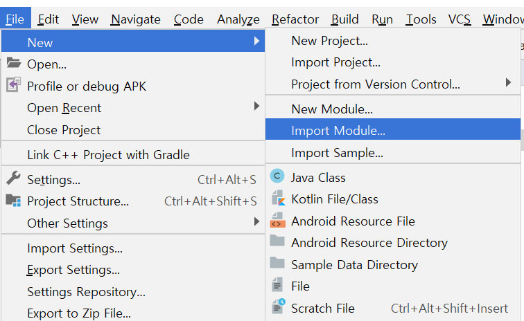Viewport: 524px width, 321px height.
Task: Click the Kotlin File/Class icon
Action: click(x=278, y=198)
